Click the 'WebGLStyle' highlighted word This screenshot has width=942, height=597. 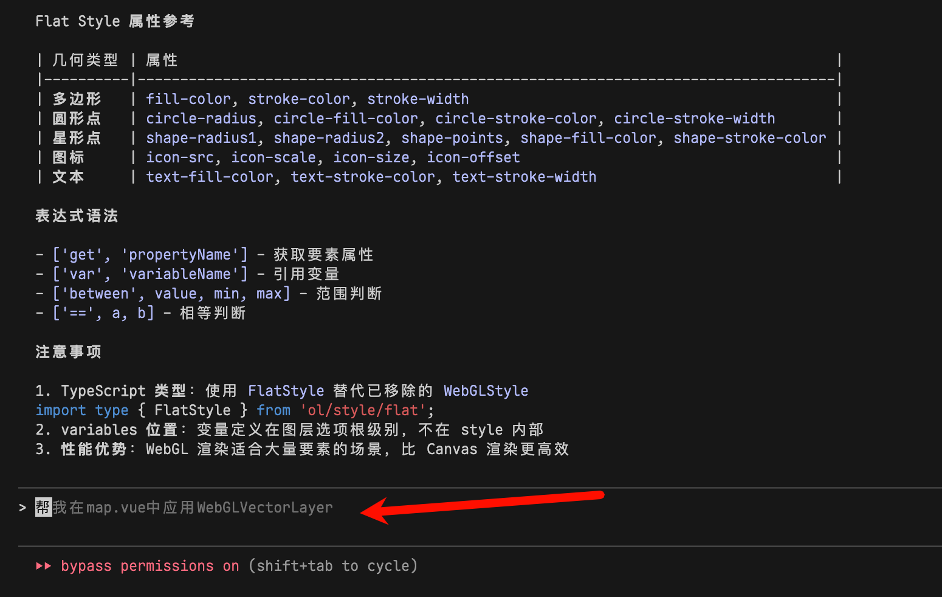pos(486,391)
